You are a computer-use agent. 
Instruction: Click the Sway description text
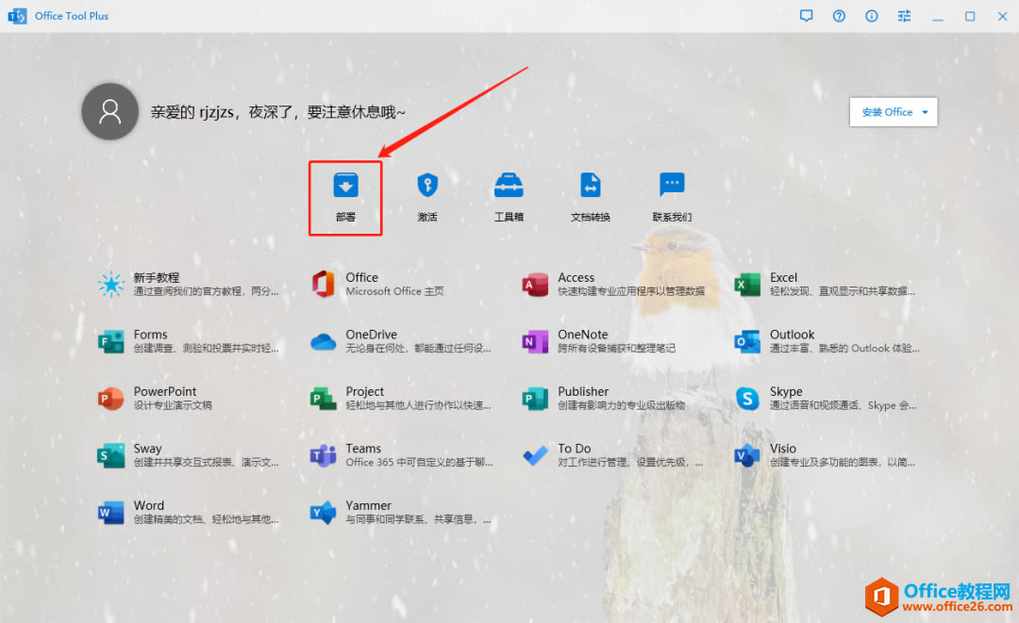tap(206, 463)
